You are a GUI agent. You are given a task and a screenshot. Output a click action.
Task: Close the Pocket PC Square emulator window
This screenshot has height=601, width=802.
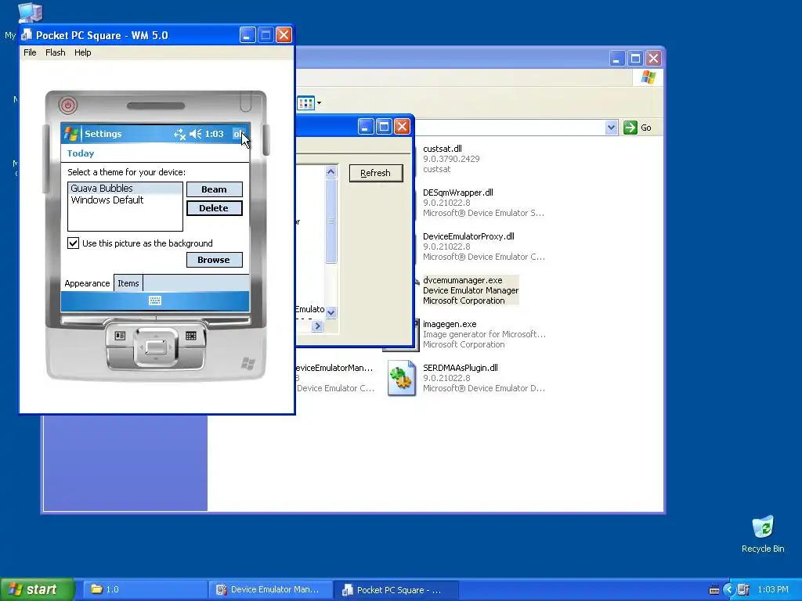pos(284,34)
